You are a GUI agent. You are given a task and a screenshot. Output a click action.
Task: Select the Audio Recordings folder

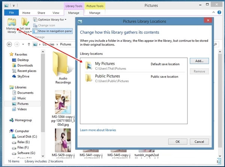point(63,68)
